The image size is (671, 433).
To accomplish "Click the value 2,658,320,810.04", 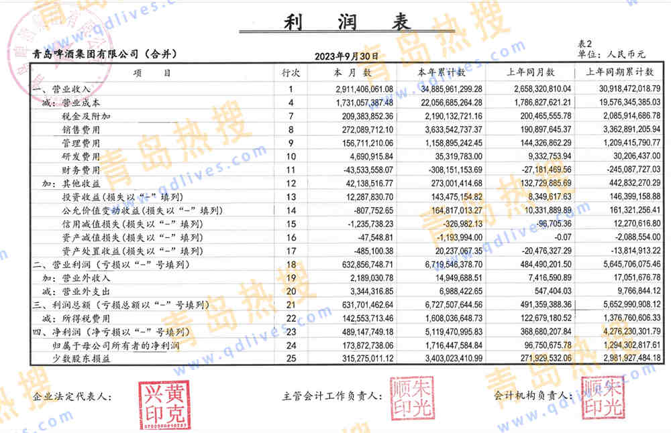I will [x=543, y=88].
